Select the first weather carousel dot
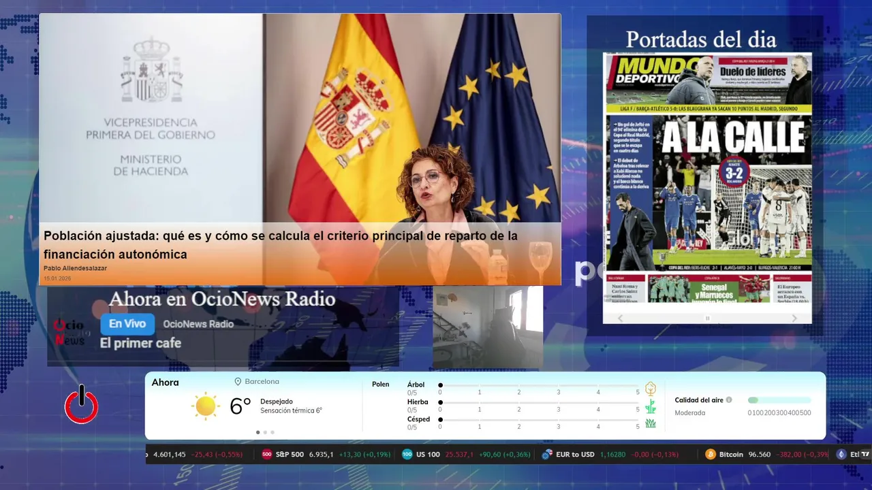 click(258, 432)
